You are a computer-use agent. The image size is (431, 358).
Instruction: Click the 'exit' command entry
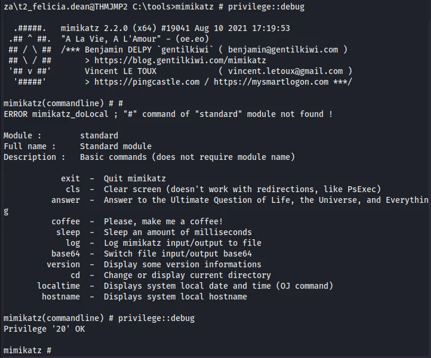70,178
